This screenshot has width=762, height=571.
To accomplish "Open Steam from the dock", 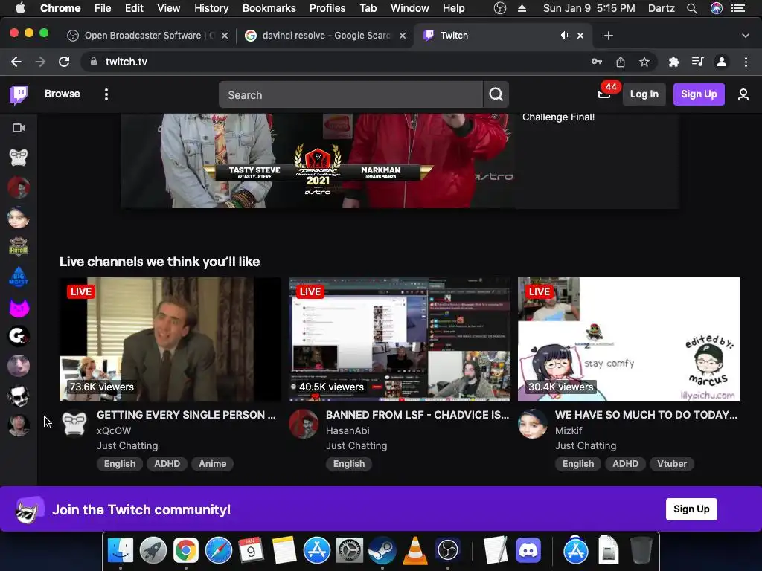I will (x=382, y=551).
